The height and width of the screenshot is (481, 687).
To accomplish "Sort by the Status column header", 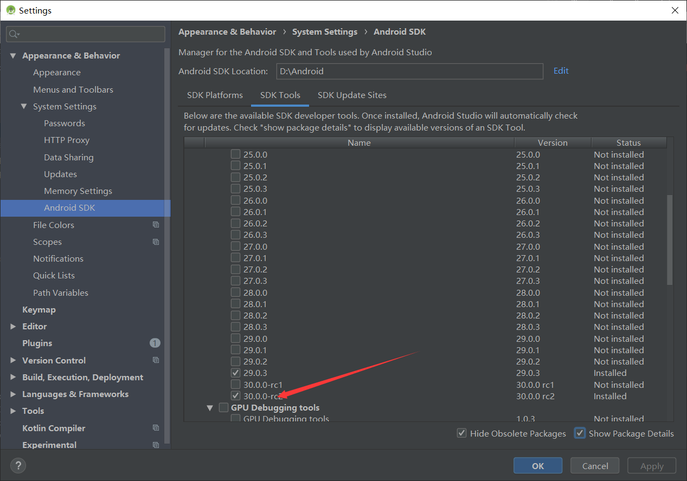I will [628, 143].
